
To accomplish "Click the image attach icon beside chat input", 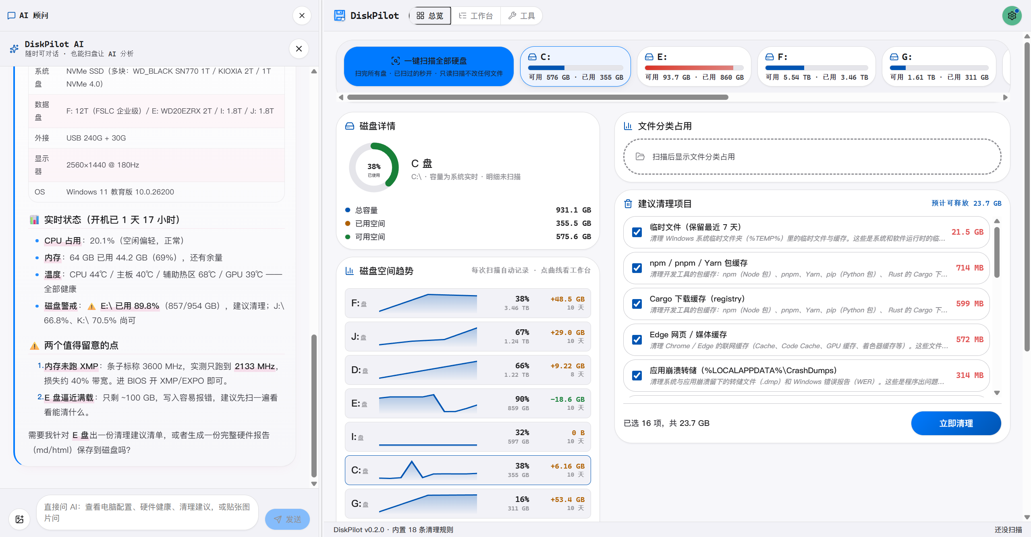I will coord(19,519).
